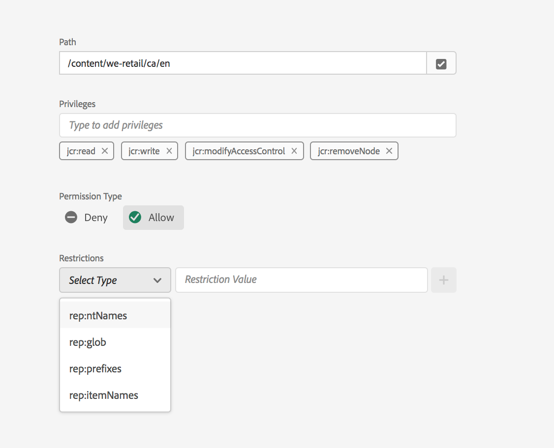The image size is (554, 448).
Task: Click the green Allow checkmark icon
Action: [x=135, y=217]
